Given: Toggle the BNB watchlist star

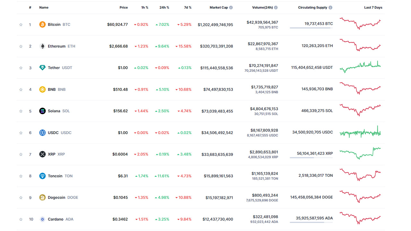Looking at the screenshot, I should pyautogui.click(x=21, y=90).
